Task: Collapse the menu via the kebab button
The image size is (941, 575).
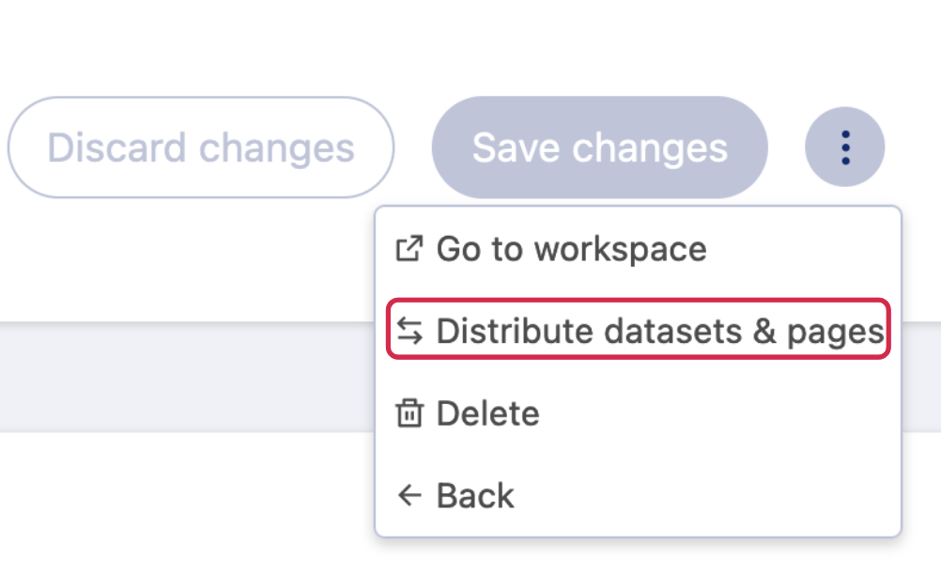Action: coord(845,148)
